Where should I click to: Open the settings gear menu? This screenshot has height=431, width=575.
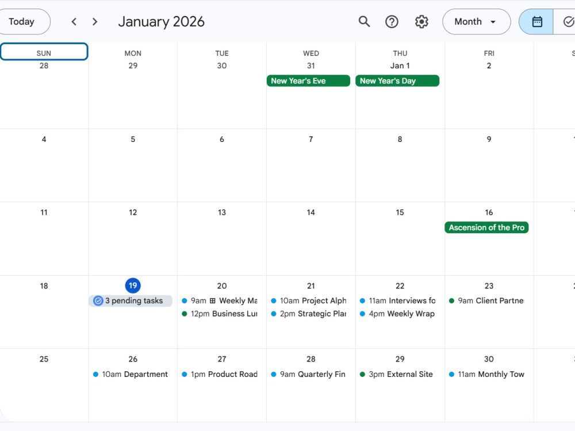pyautogui.click(x=421, y=22)
